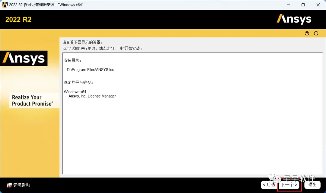Click the help question mark icon
326x193 pixels.
coord(307,33)
